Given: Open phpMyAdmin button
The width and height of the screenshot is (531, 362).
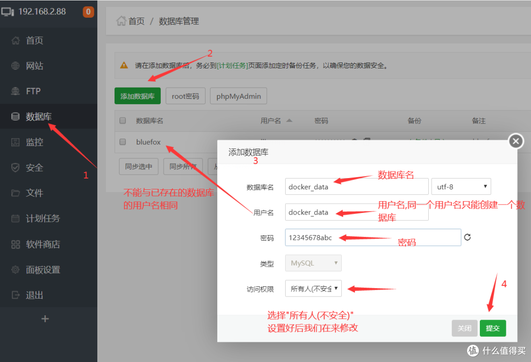Looking at the screenshot, I should point(238,96).
